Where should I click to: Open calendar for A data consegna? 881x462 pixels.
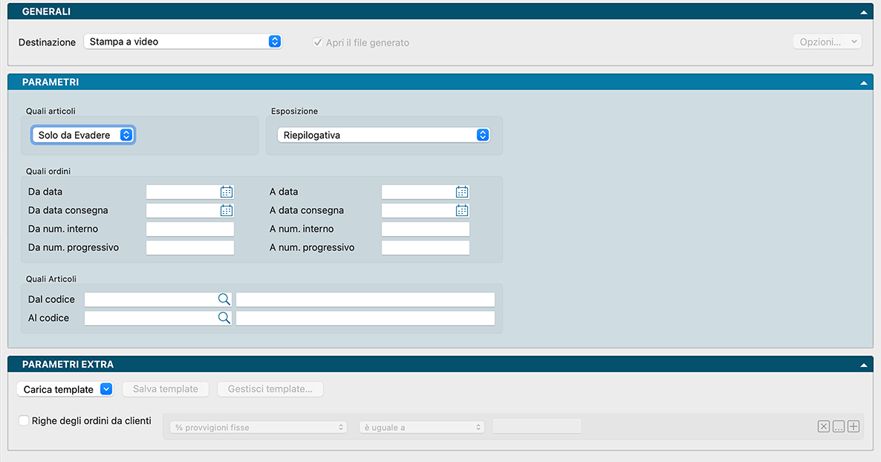462,210
